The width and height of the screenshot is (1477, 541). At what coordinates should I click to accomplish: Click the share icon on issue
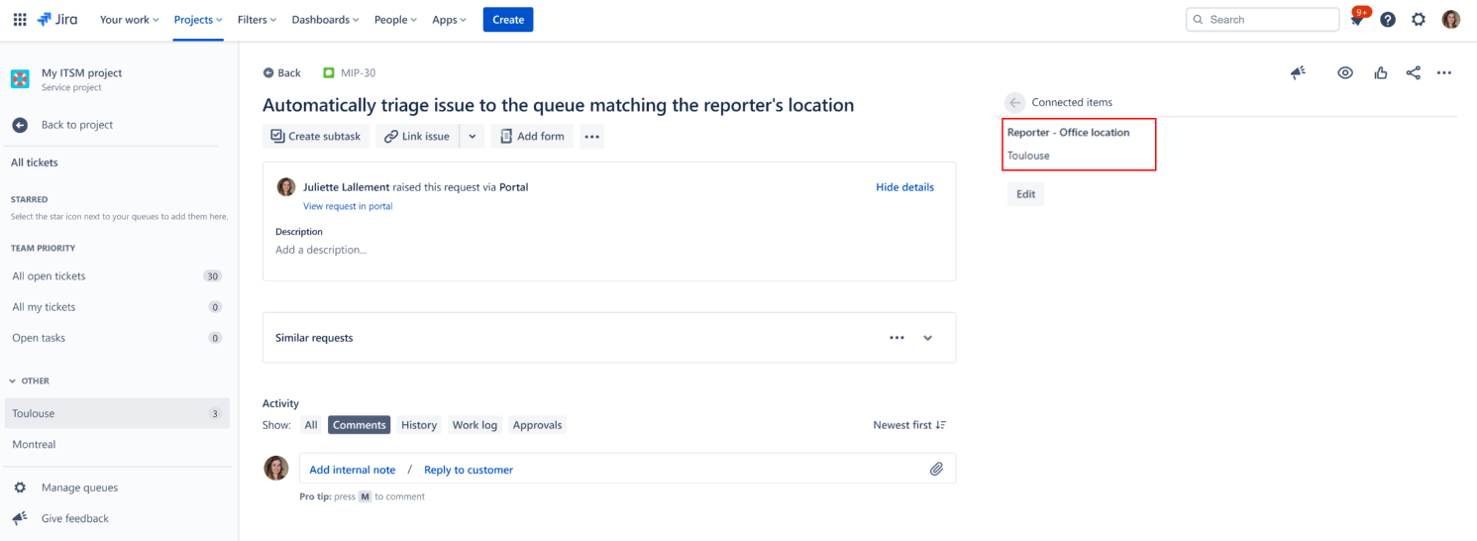pyautogui.click(x=1414, y=73)
